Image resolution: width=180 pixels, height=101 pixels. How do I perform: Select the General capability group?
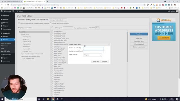tap(27, 37)
